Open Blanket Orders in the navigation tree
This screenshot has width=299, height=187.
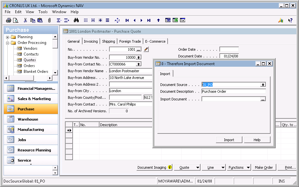click(36, 71)
